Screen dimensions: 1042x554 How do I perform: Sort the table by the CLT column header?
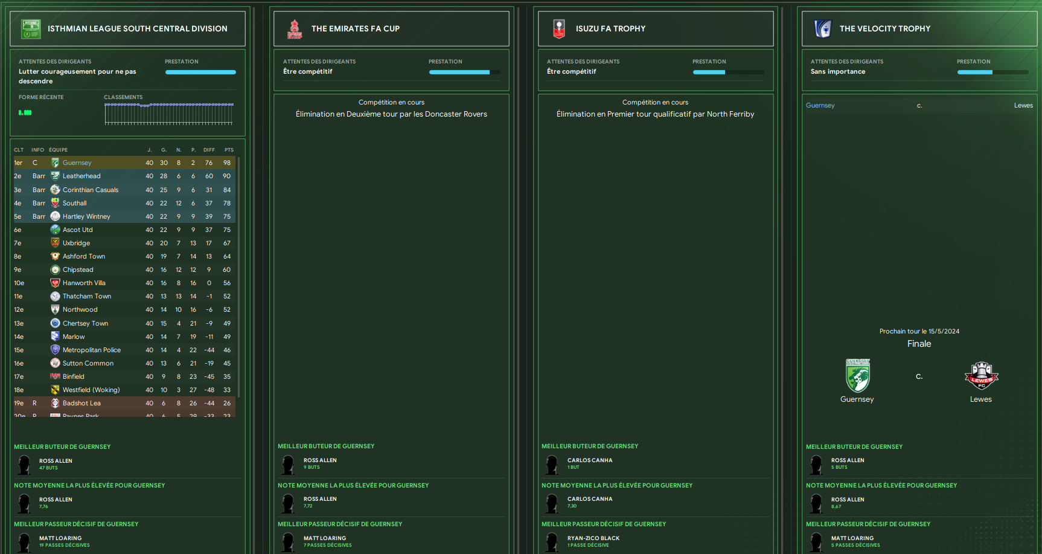pos(19,150)
